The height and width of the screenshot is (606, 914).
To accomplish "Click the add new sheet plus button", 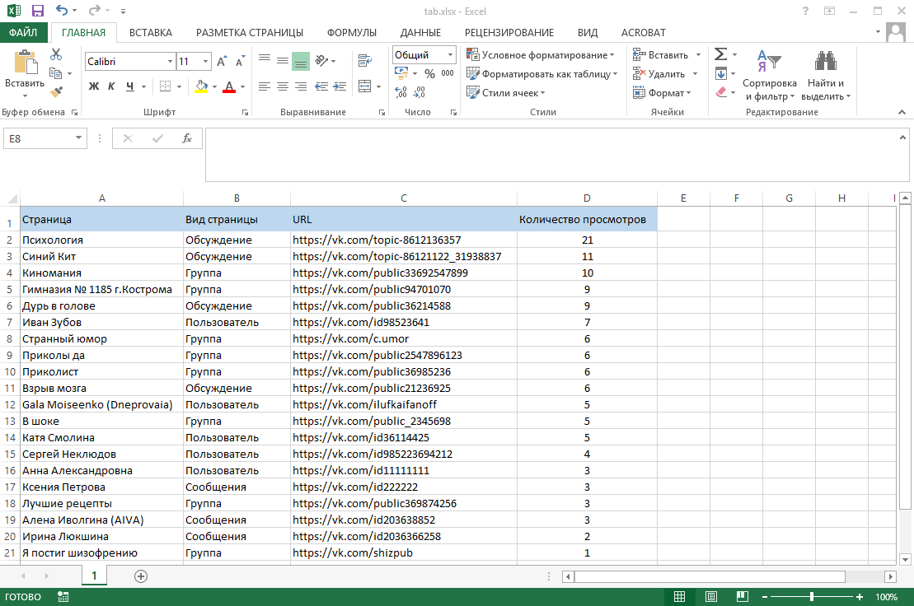I will 141,576.
